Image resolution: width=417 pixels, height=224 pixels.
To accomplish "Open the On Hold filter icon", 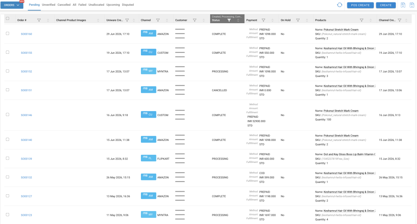I will coord(298,20).
